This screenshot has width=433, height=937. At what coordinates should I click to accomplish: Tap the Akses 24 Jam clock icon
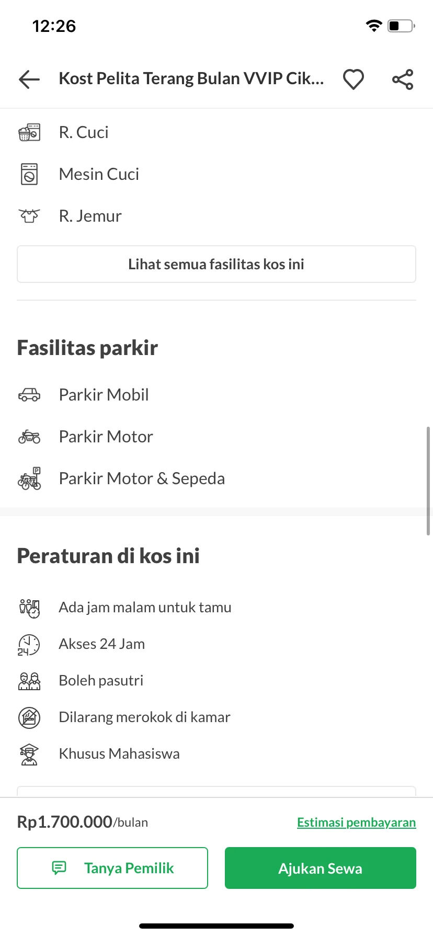pos(29,644)
